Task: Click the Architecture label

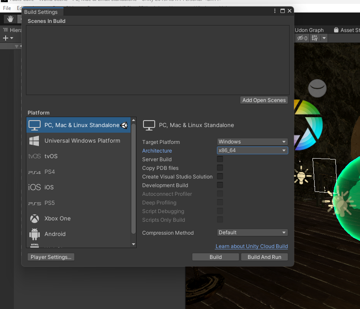Action: click(x=157, y=151)
